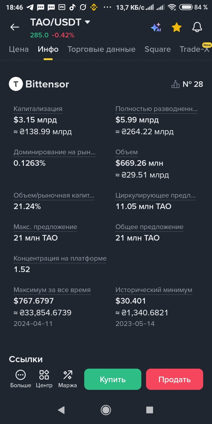Switch to the Цена tab
Viewport: 212px width, 424px height.
point(19,49)
